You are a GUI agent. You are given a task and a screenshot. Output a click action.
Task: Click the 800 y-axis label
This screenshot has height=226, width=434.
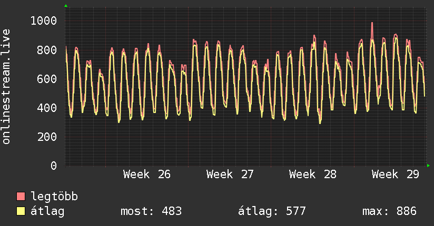tap(47, 50)
